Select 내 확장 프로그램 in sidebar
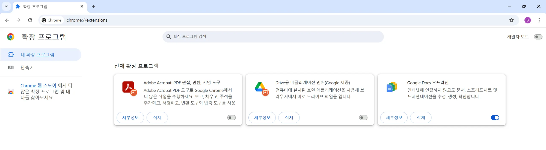 coord(41,55)
